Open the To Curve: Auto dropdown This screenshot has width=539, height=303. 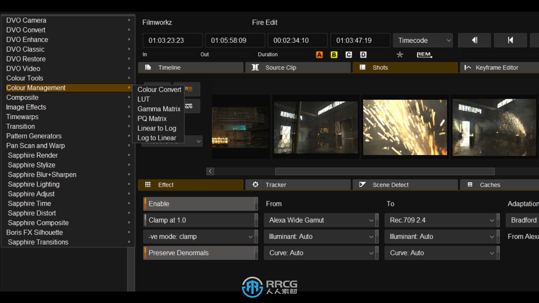(442, 253)
